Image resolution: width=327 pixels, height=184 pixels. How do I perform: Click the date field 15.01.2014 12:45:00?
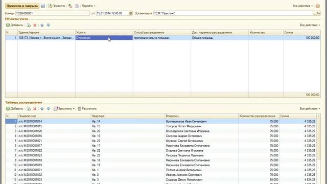pyautogui.click(x=112, y=13)
